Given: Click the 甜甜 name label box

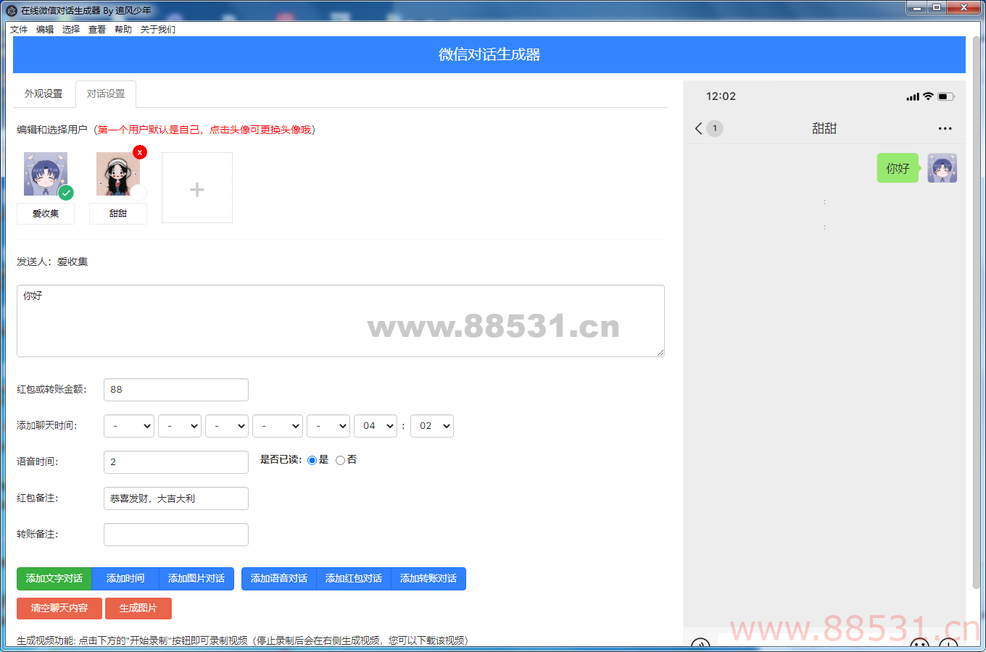Looking at the screenshot, I should pyautogui.click(x=118, y=214).
